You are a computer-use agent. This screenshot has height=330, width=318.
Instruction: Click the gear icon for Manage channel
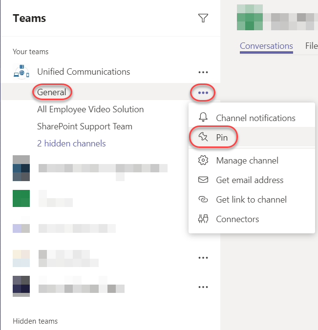pyautogui.click(x=203, y=161)
